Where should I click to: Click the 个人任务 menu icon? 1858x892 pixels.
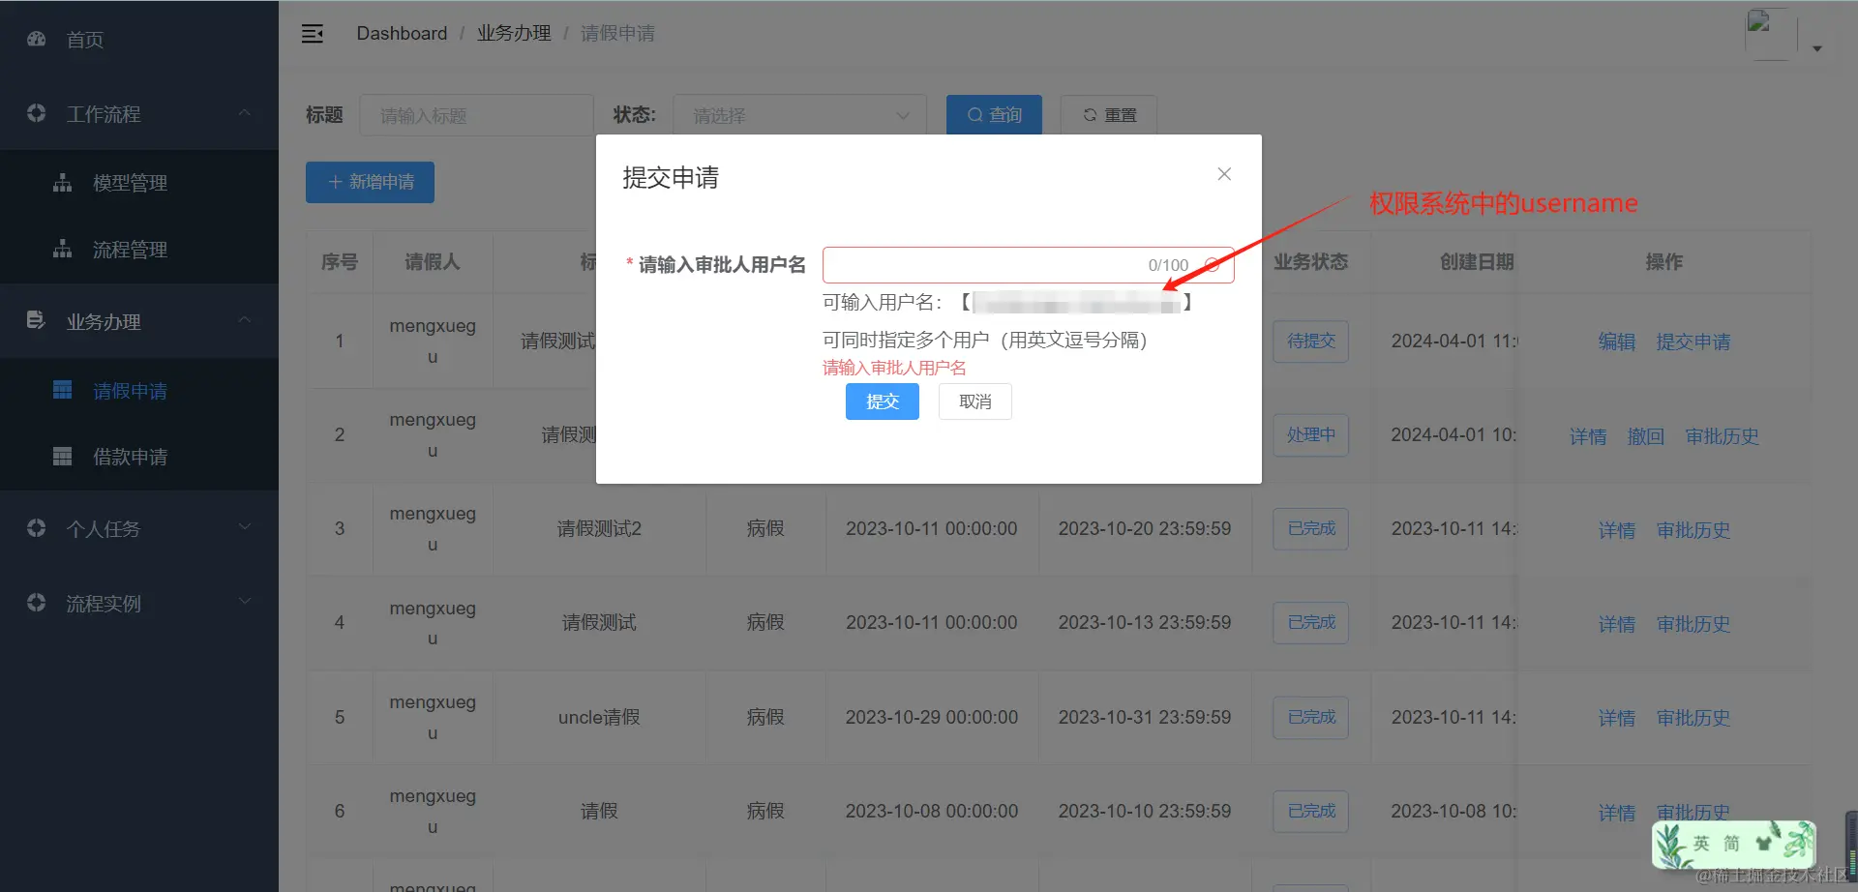pos(37,527)
